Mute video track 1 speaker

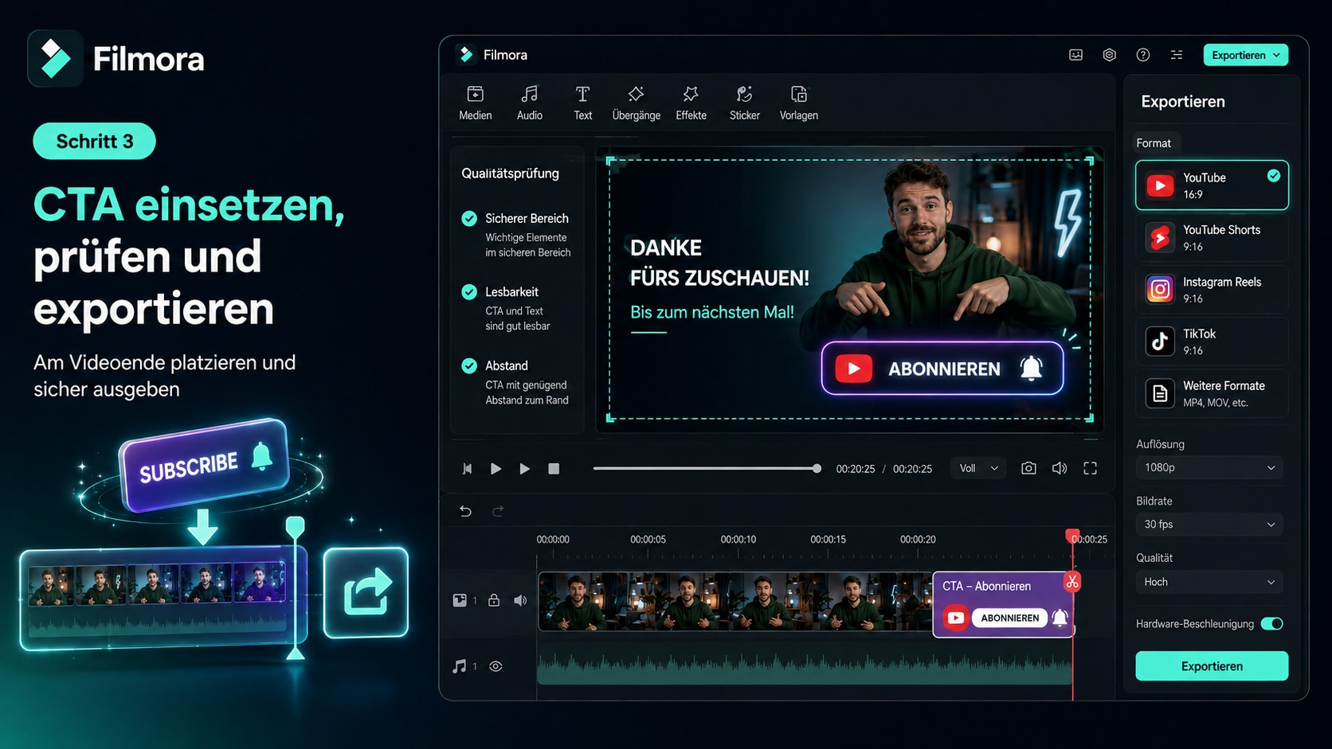[x=520, y=600]
